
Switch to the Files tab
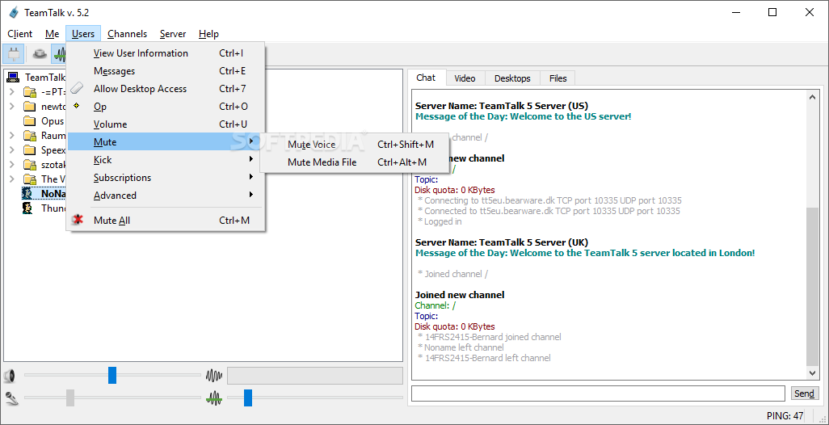558,78
